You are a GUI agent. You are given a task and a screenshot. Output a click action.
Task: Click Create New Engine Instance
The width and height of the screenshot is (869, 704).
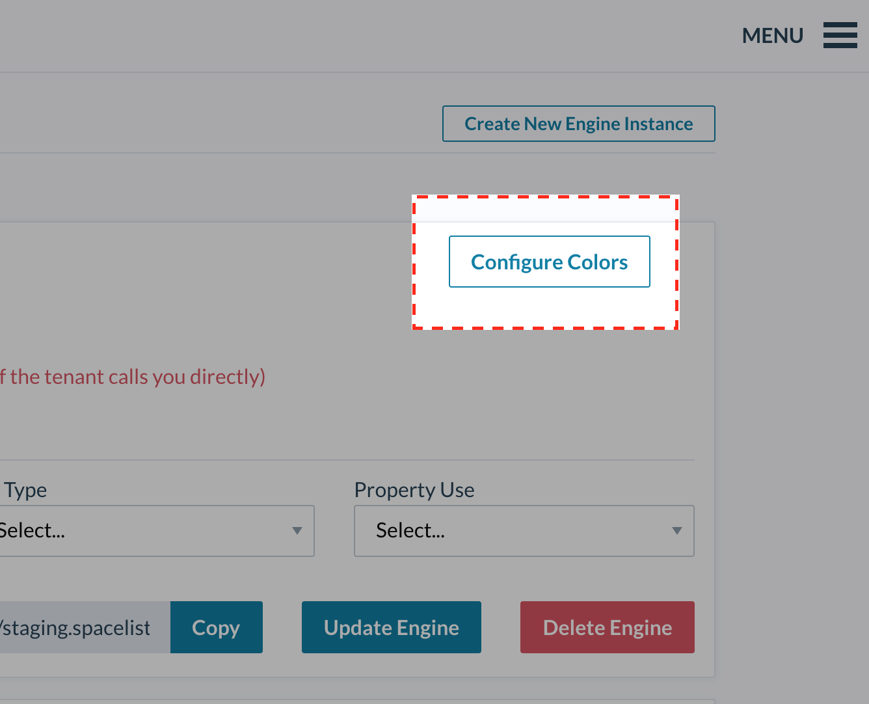578,124
